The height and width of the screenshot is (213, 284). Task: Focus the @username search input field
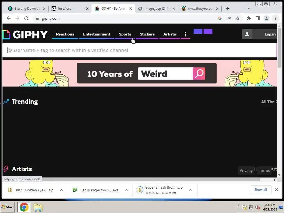point(140,50)
